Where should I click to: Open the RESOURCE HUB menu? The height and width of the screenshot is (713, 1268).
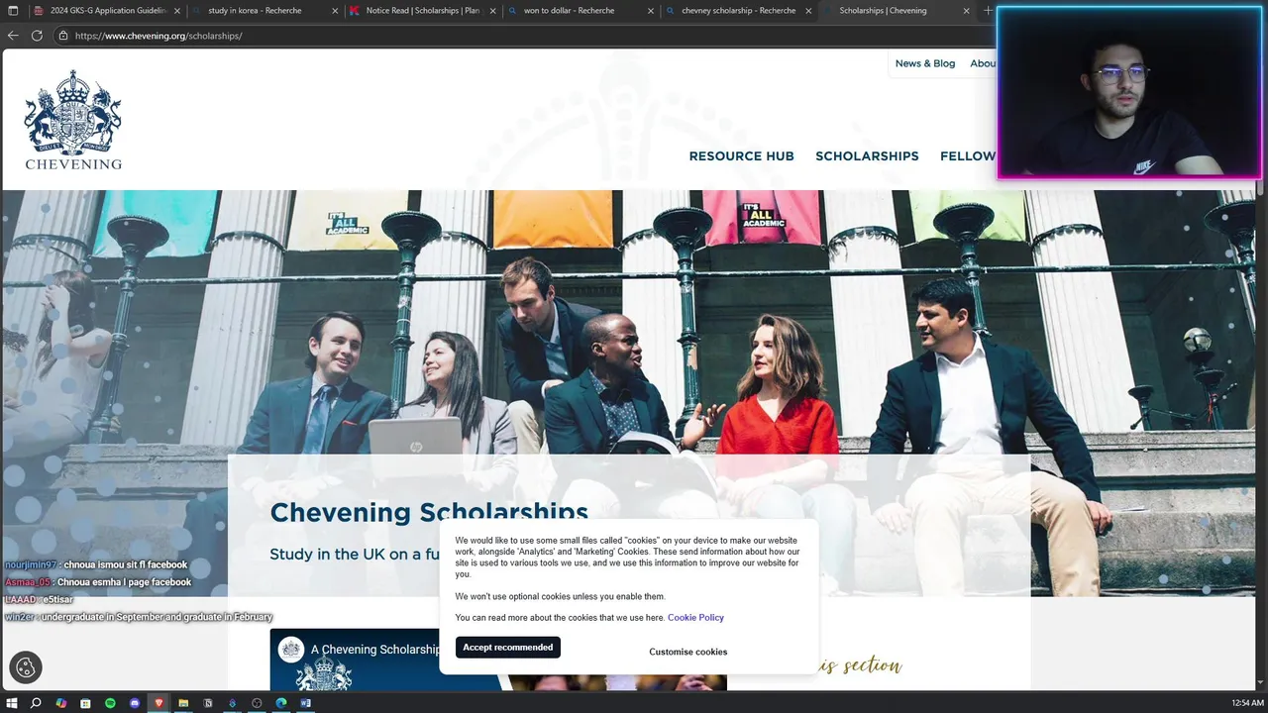pos(741,156)
